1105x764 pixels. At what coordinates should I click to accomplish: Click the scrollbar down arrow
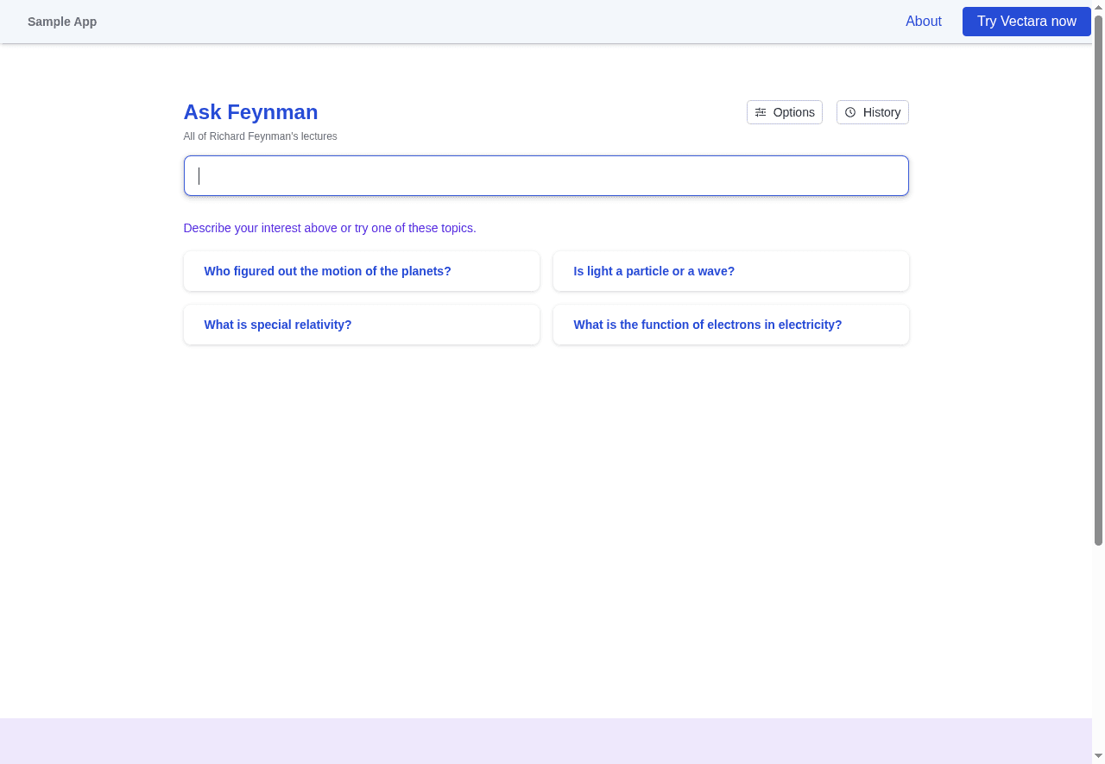point(1098,756)
